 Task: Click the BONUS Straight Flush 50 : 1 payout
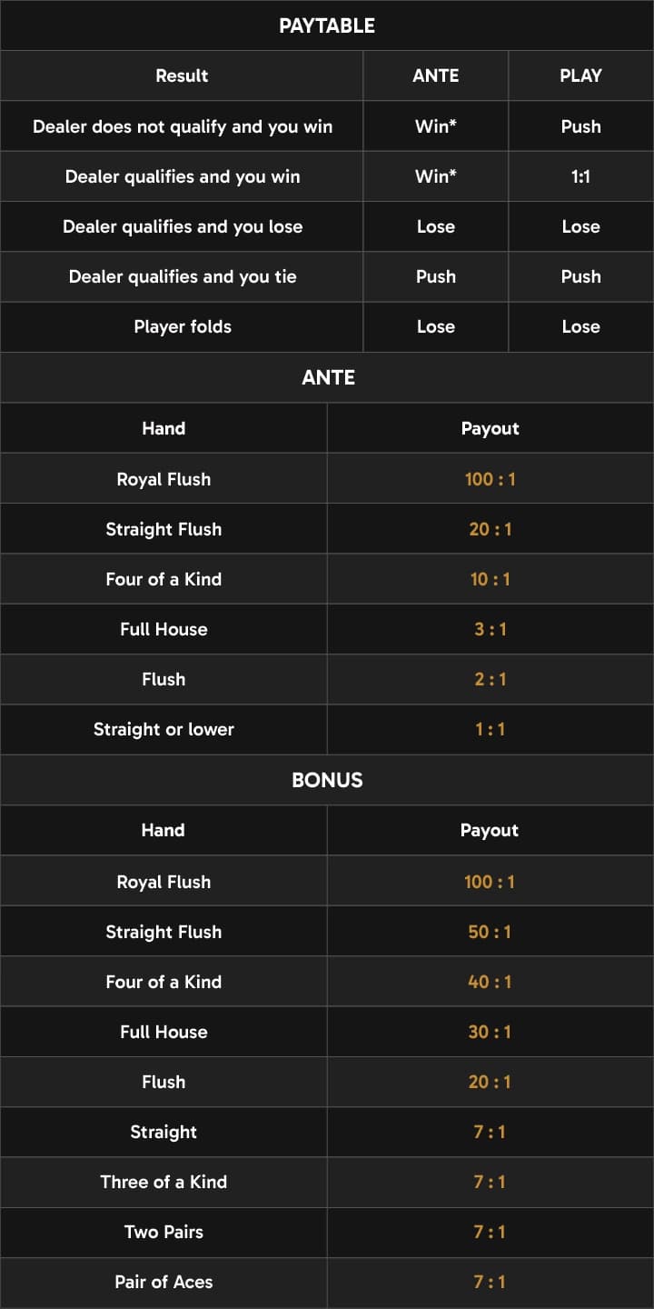point(490,932)
